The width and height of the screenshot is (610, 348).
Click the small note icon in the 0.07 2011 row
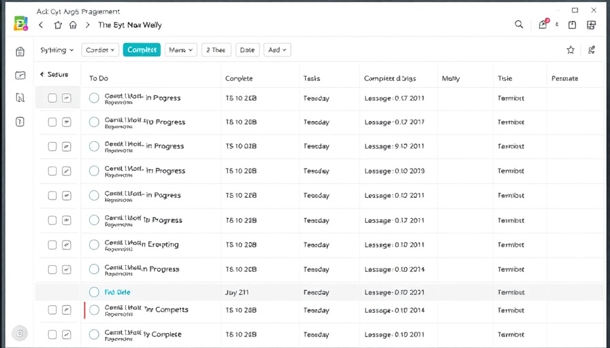tap(67, 98)
